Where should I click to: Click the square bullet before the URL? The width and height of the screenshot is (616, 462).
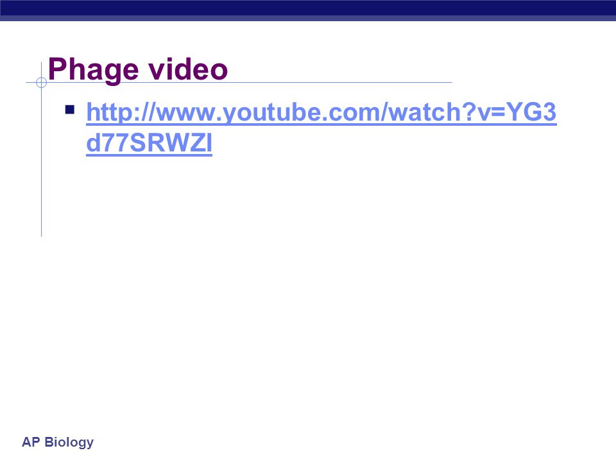pyautogui.click(x=70, y=109)
